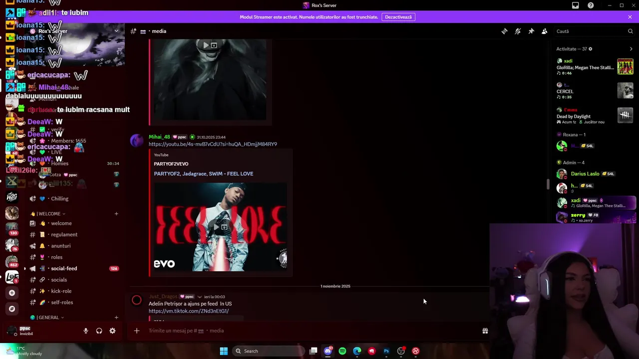Open the server icon with 452 badge

(12, 261)
